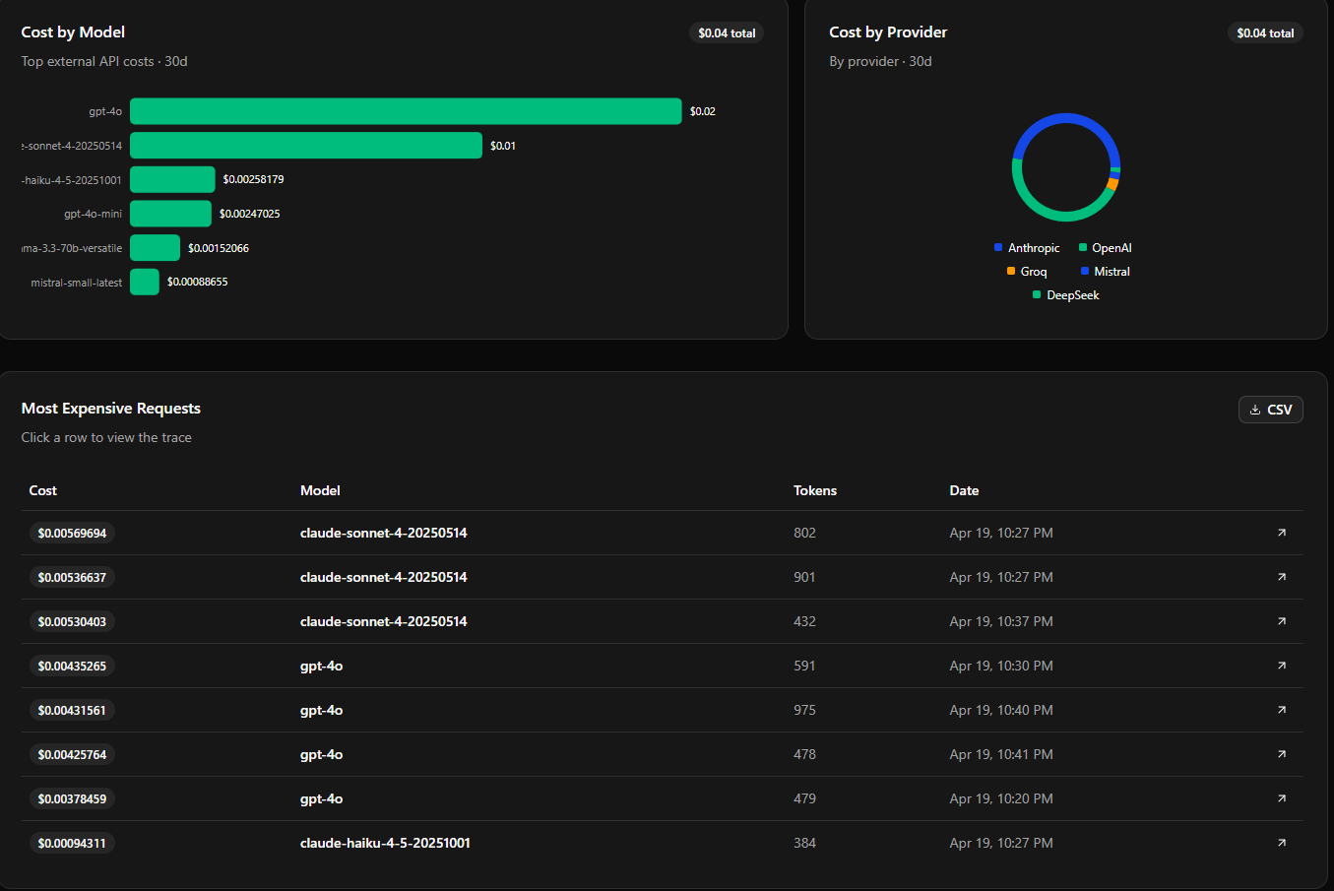Click the mistral-small-latest bar in chart

click(145, 282)
